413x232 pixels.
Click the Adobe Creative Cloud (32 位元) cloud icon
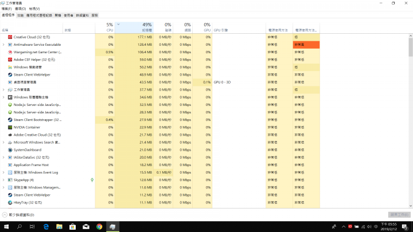coord(10,135)
